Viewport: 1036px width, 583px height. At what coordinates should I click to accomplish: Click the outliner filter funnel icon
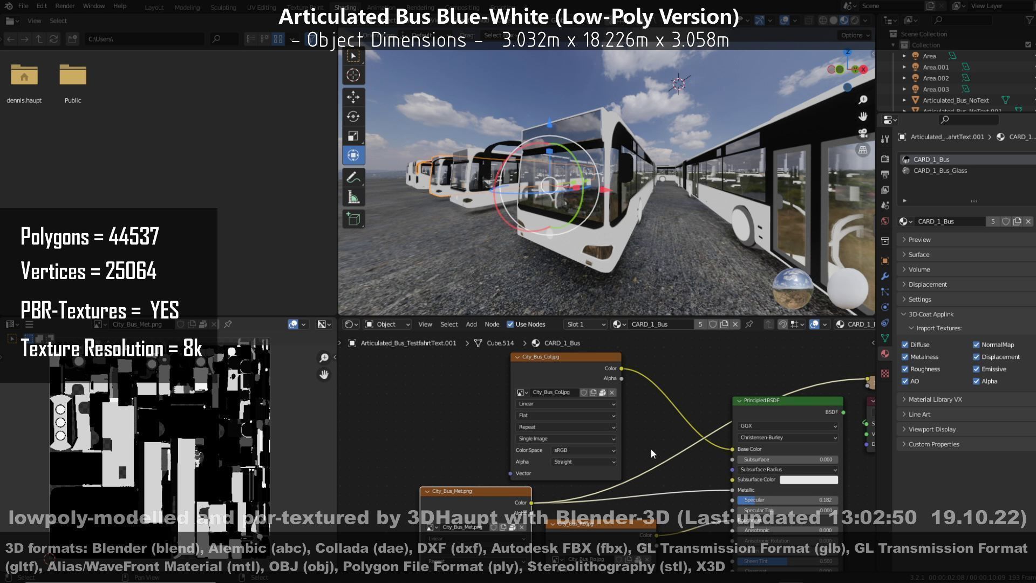click(x=1030, y=20)
